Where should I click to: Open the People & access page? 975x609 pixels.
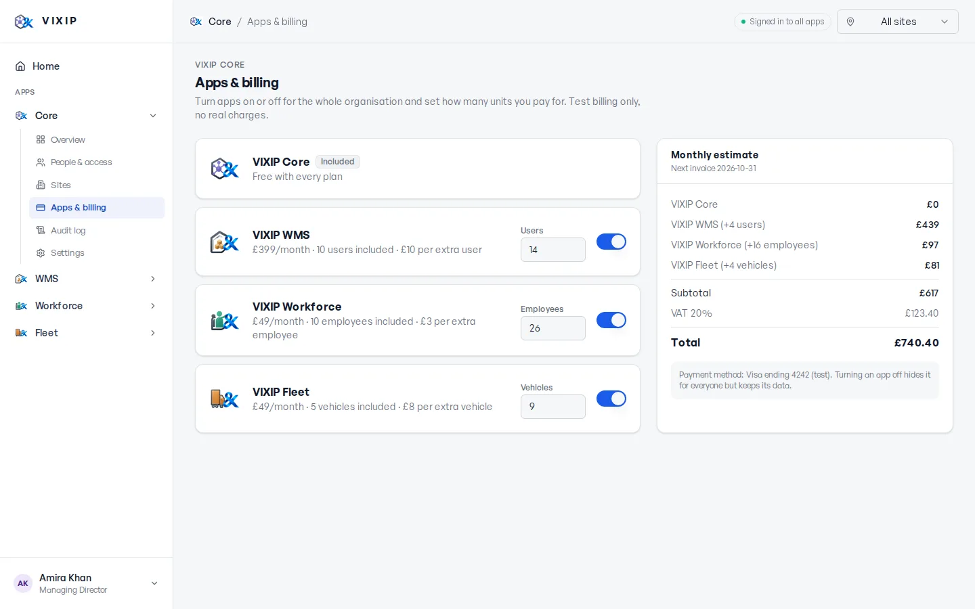pyautogui.click(x=97, y=162)
